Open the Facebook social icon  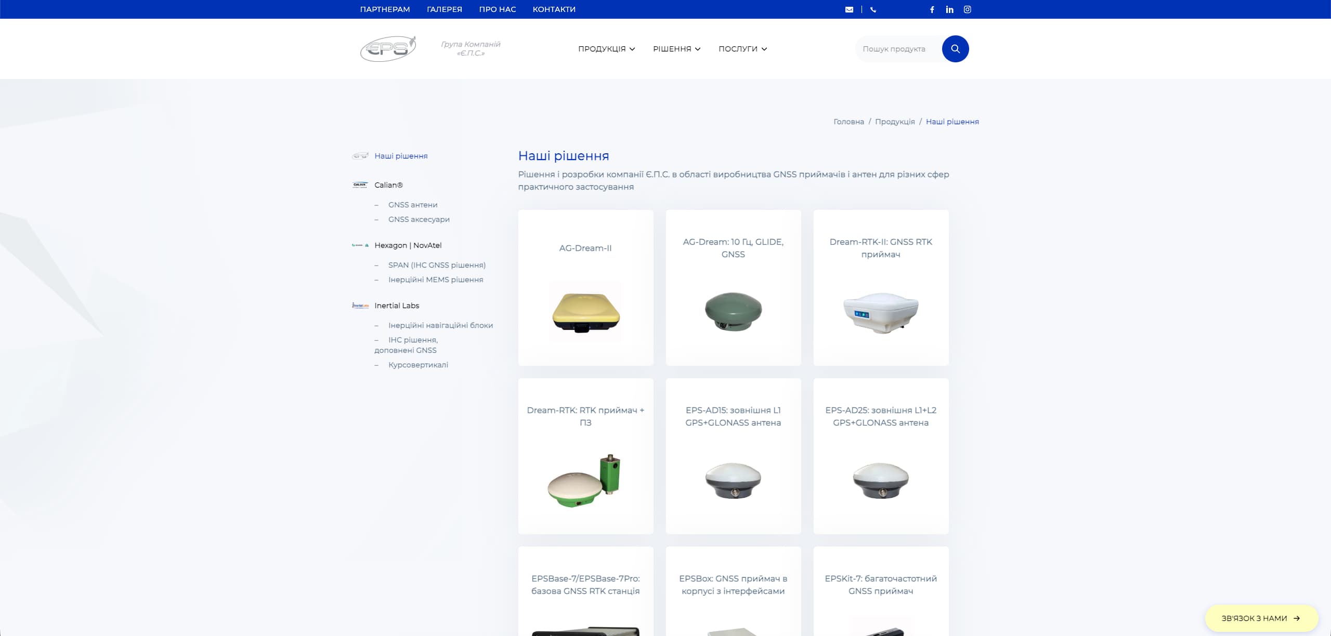(x=932, y=9)
